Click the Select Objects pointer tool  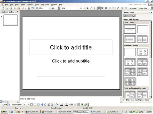(x=9, y=105)
